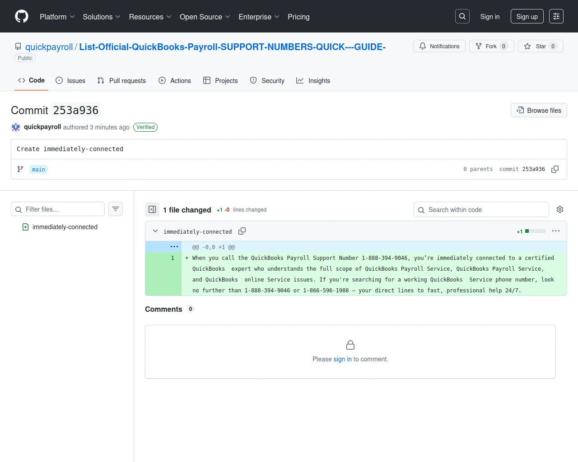Screen dimensions: 578x462
Task: Collapse the immediately-connected file diff
Action: pyautogui.click(x=155, y=231)
